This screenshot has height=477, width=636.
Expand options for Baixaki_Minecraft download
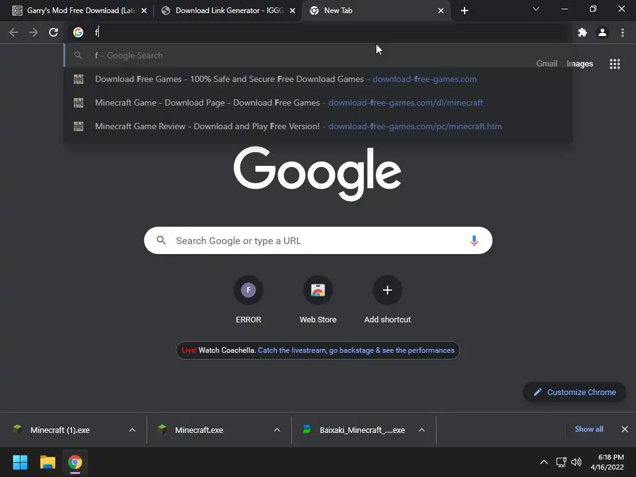point(422,430)
